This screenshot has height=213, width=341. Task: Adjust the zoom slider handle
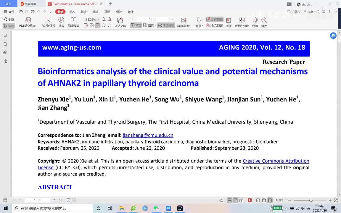coord(311,200)
